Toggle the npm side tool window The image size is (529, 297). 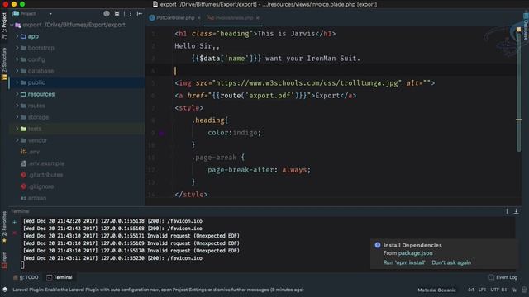coord(4,260)
